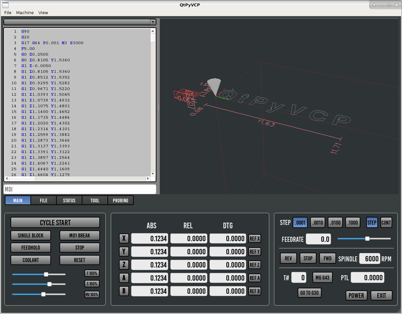This screenshot has height=314, width=402.
Task: Click the feedrate slider handle
Action: click(368, 238)
